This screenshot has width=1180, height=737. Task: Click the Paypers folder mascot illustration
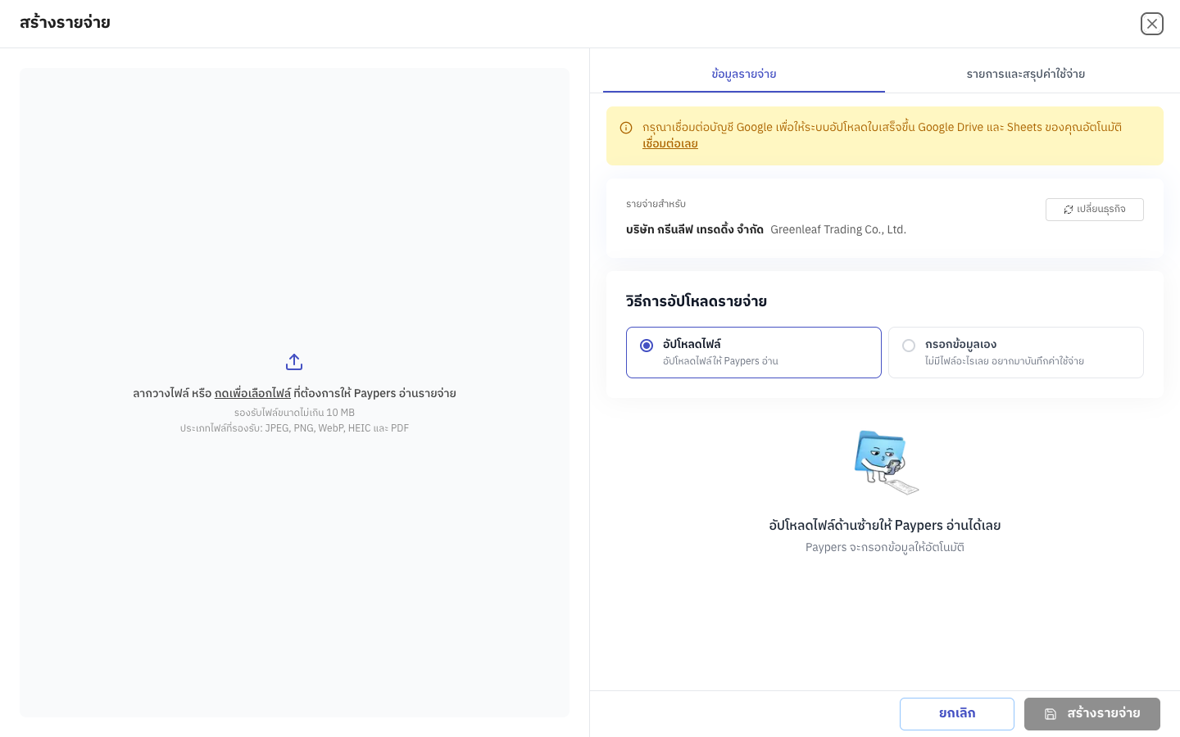pos(885,462)
